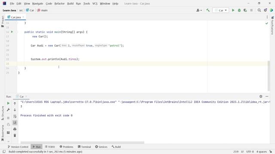
Task: Open the Project tool window
Action: (x=3, y=21)
